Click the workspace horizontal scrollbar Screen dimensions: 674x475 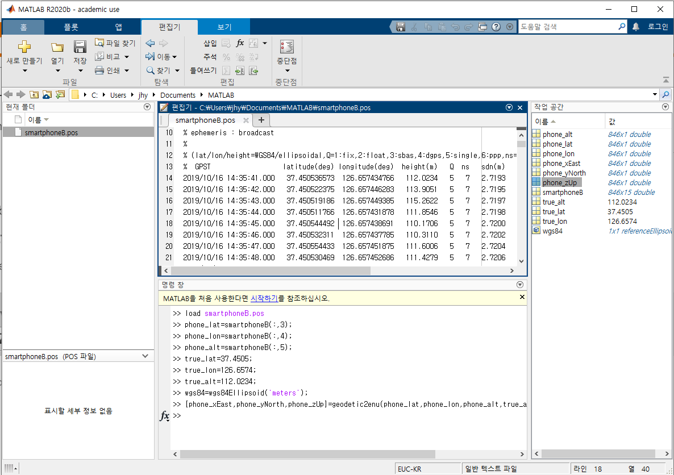point(598,453)
